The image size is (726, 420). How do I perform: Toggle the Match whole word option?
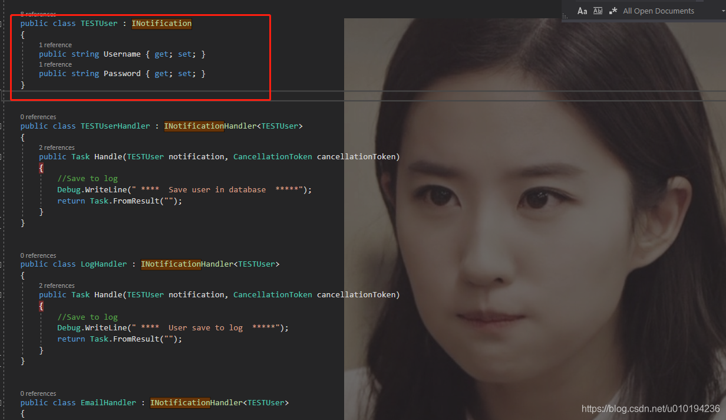[x=598, y=11]
